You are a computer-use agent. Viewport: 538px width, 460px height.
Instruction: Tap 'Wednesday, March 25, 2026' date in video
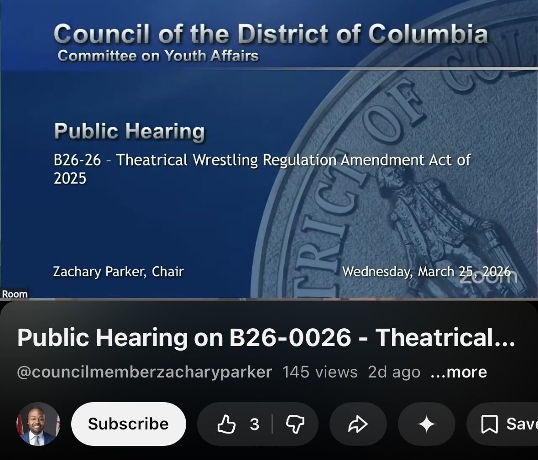427,271
